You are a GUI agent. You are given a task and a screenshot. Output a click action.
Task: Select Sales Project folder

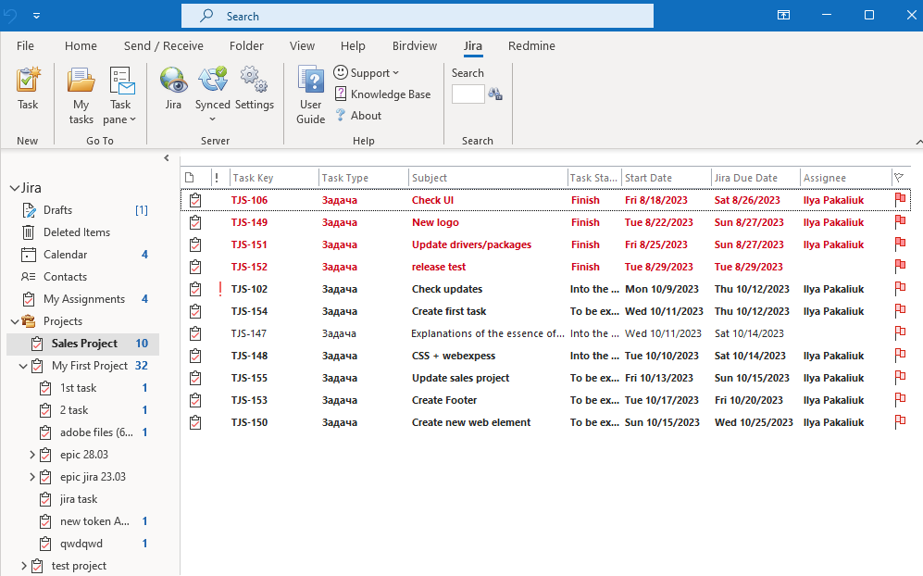(82, 344)
